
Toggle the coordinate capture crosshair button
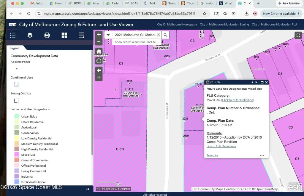point(98,189)
